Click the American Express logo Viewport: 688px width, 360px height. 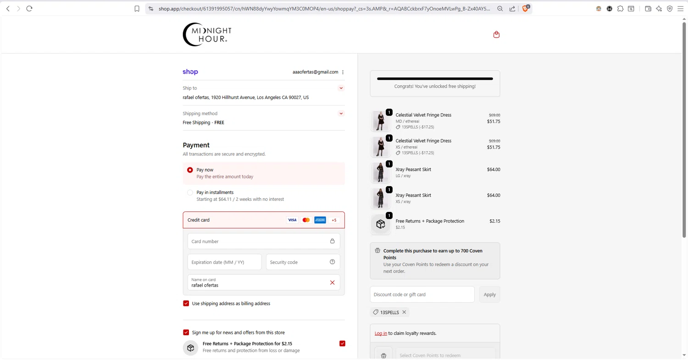pyautogui.click(x=320, y=220)
